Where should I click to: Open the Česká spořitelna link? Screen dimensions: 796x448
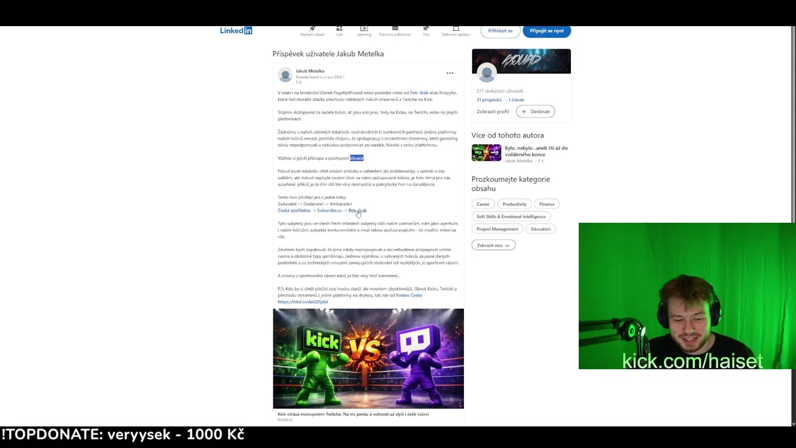[294, 210]
